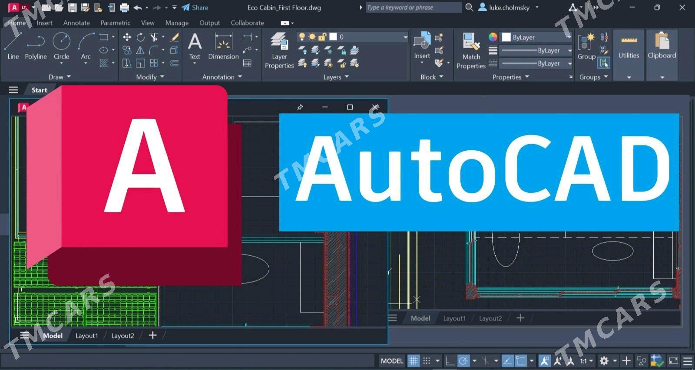Click the Share button
Image resolution: width=695 pixels, height=370 pixels.
(195, 7)
